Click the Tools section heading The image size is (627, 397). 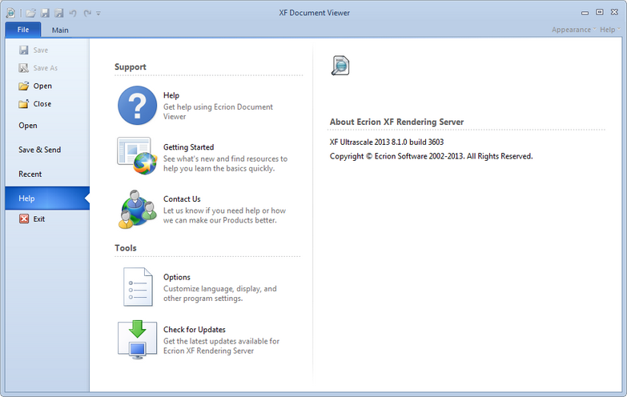coord(126,248)
